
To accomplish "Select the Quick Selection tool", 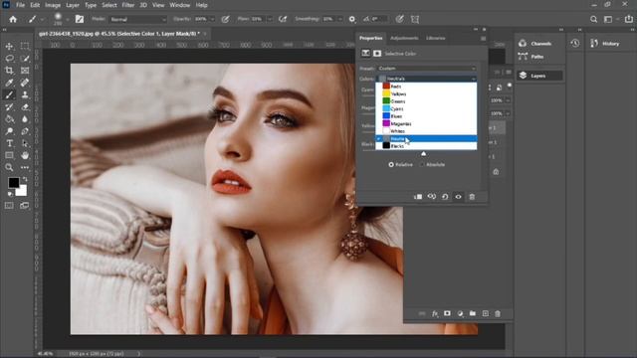I will 25,59.
